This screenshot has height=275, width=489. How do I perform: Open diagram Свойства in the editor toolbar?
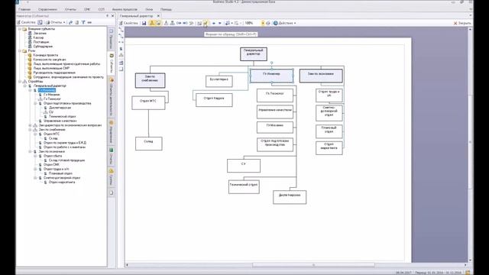[x=128, y=23]
